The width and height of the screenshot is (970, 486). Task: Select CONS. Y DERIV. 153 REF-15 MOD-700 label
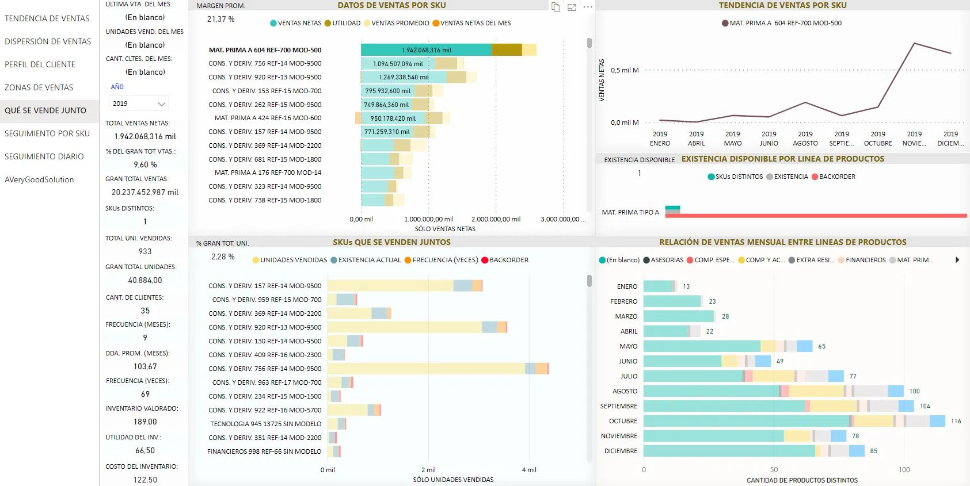[x=267, y=91]
